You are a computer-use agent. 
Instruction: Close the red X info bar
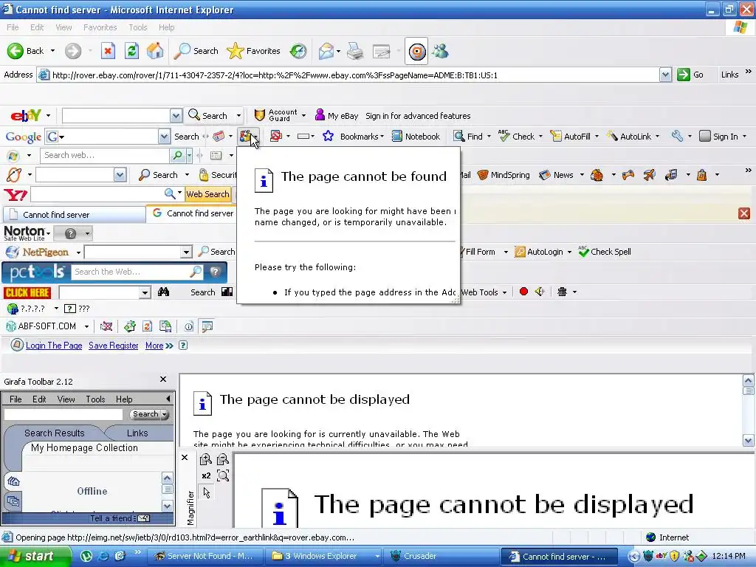pos(744,213)
